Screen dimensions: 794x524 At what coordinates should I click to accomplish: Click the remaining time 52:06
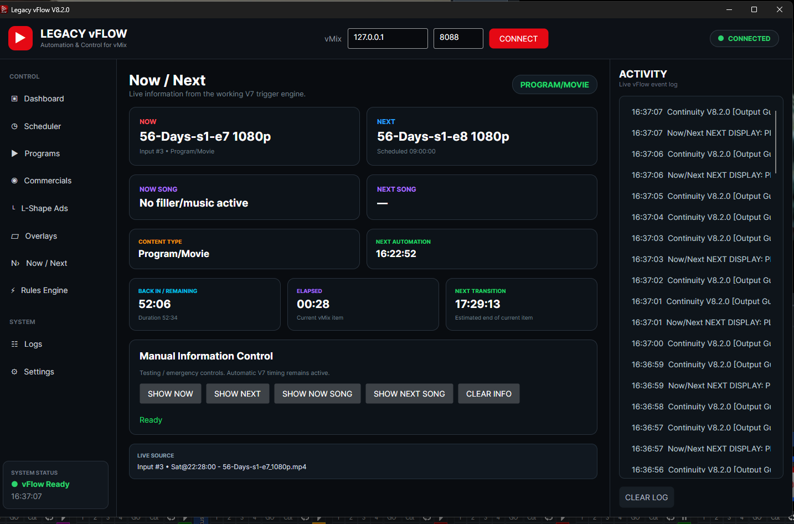(155, 304)
